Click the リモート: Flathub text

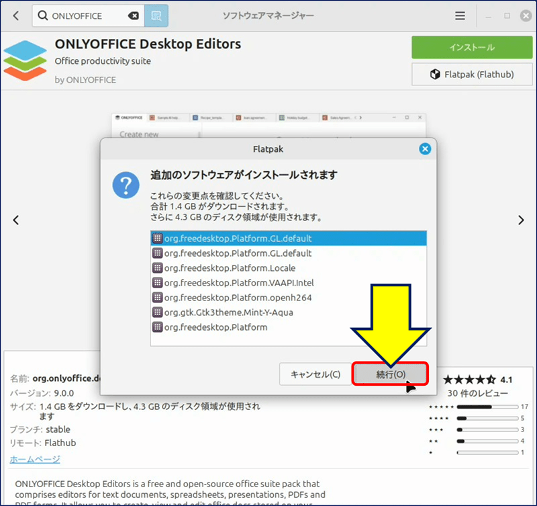pos(43,443)
